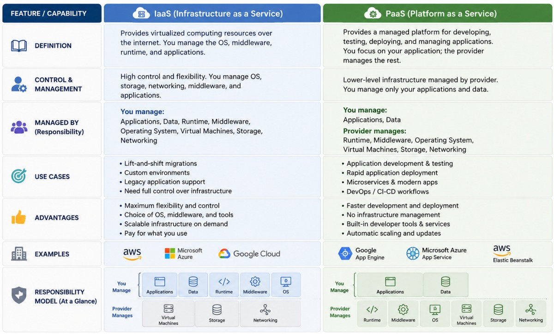Click the Google Cloud logo
Image resolution: width=554 pixels, height=334 pixels.
click(x=249, y=254)
